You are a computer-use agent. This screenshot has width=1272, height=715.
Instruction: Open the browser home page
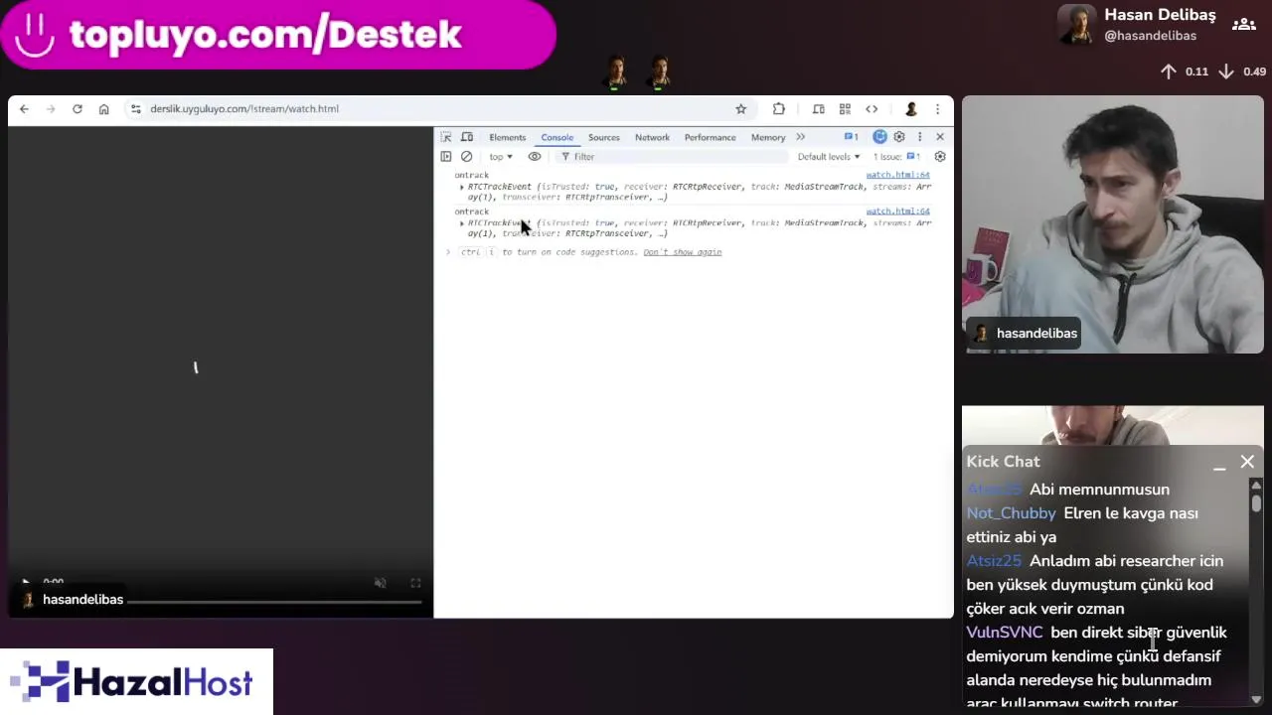(103, 109)
